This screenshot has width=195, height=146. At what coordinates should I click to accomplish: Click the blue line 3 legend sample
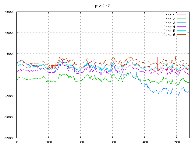coord(181,23)
